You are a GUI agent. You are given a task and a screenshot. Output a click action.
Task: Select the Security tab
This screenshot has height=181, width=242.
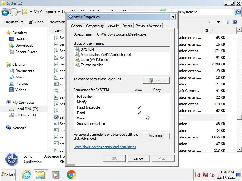113,25
